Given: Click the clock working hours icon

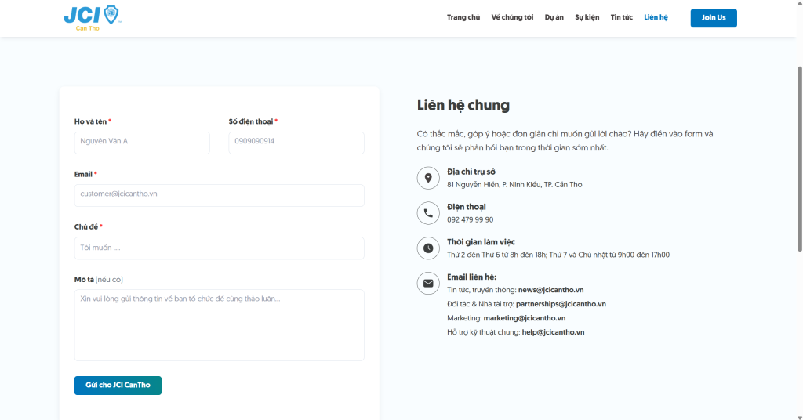Looking at the screenshot, I should [x=428, y=248].
